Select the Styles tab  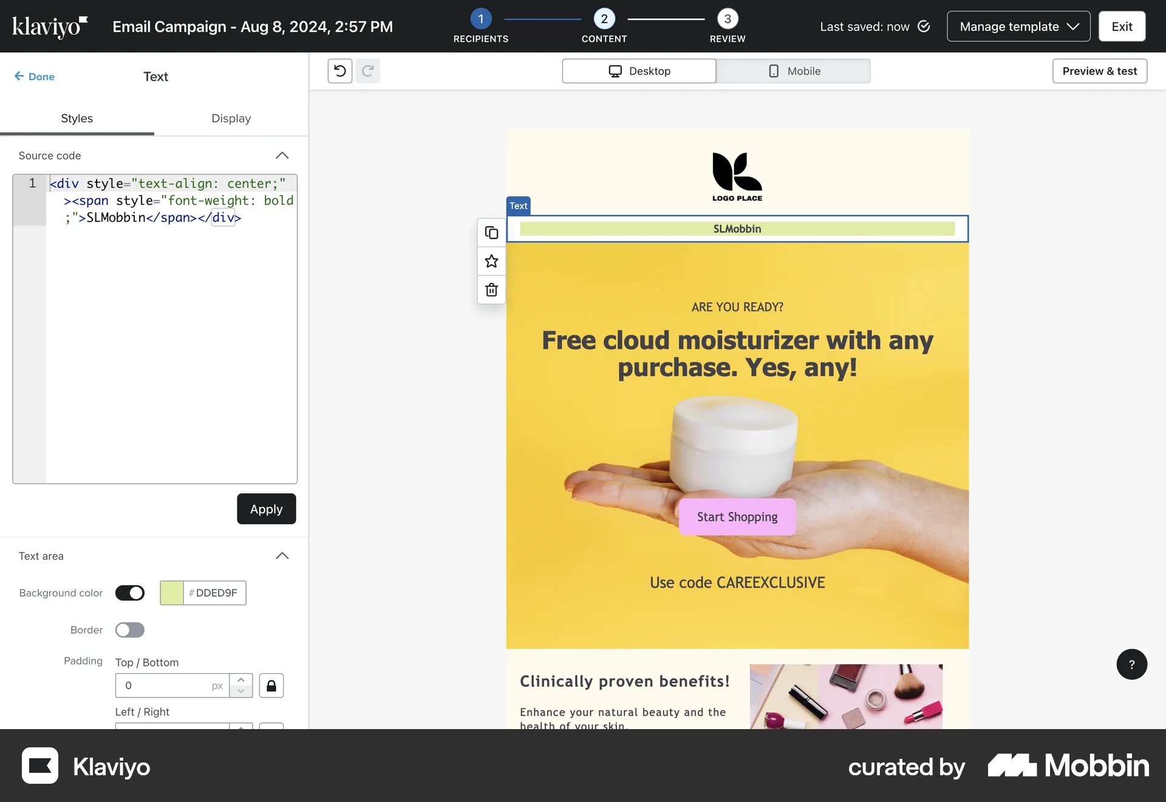[77, 118]
